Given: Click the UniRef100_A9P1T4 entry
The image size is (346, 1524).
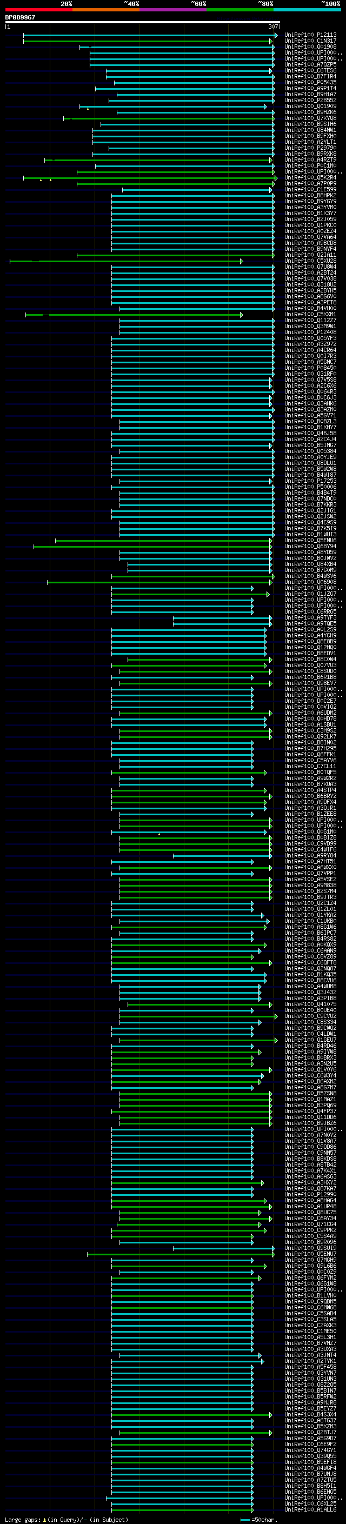Looking at the screenshot, I should [310, 88].
